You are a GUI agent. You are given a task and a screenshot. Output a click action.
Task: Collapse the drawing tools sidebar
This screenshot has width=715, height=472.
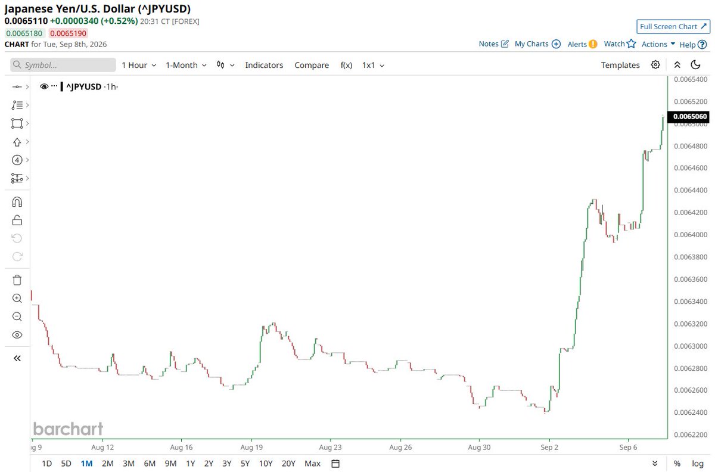click(17, 358)
